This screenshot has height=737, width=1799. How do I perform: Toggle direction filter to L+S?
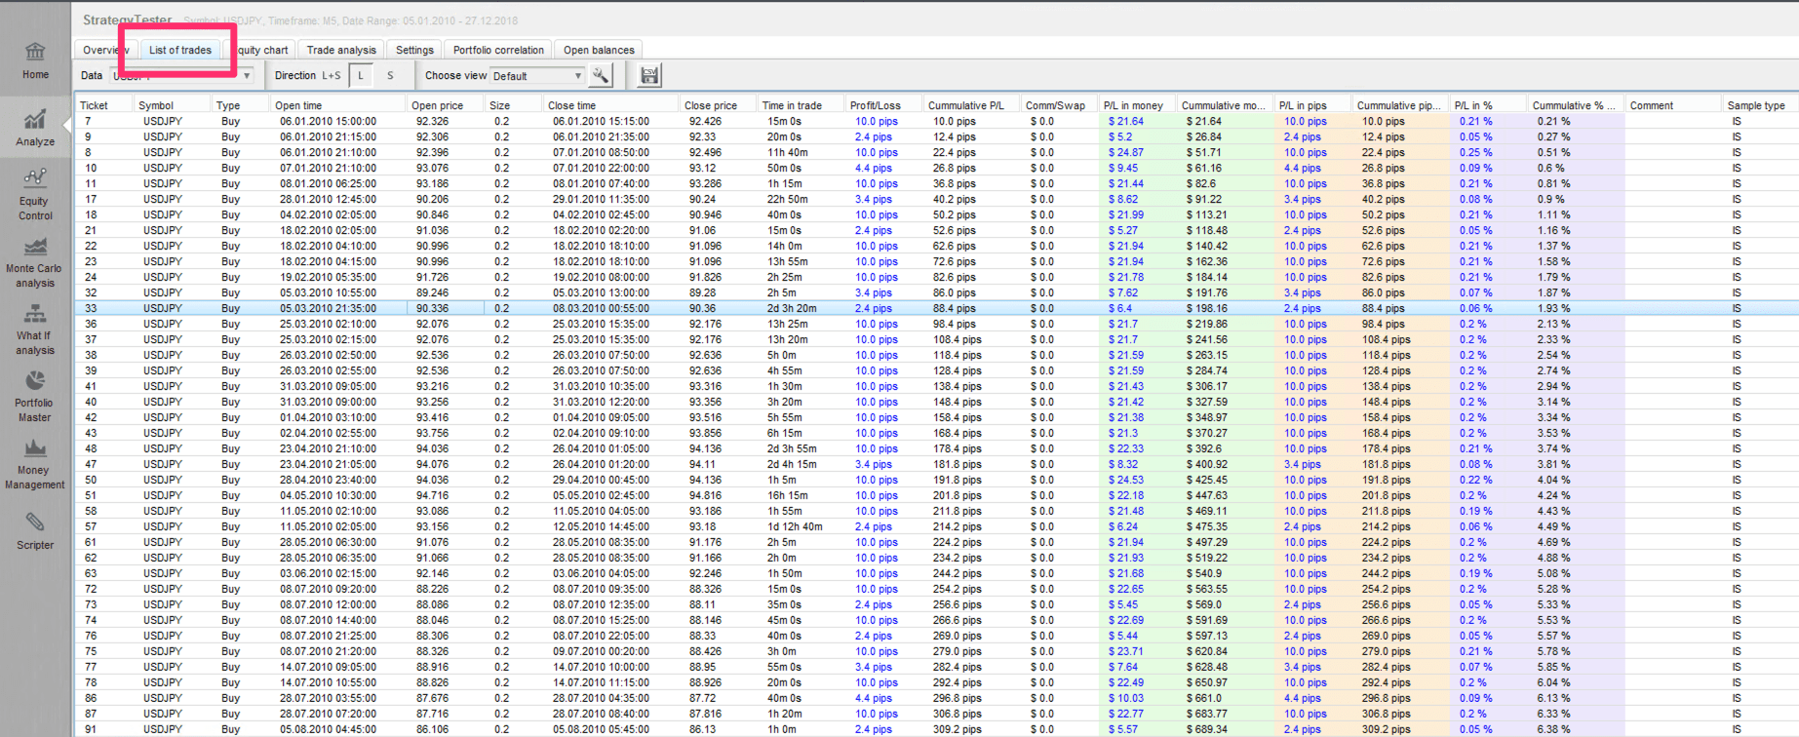click(332, 75)
